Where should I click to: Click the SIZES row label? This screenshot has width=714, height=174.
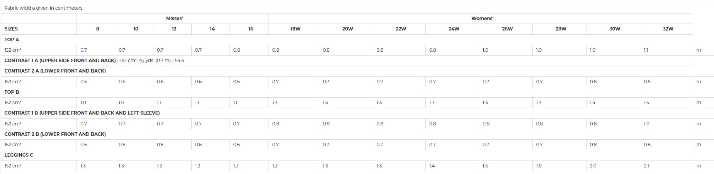click(x=11, y=29)
